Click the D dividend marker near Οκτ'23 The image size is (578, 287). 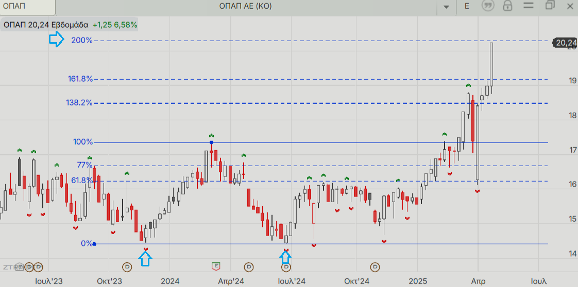(x=128, y=266)
